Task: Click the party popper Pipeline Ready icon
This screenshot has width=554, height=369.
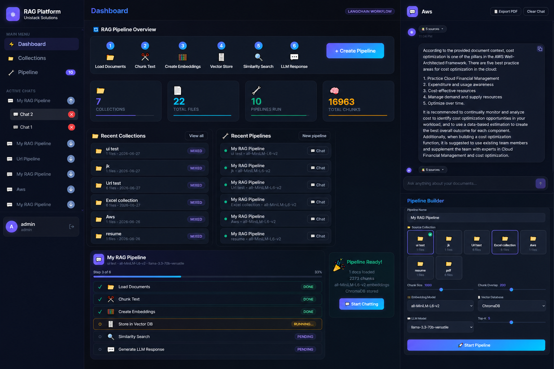Action: 338,264
